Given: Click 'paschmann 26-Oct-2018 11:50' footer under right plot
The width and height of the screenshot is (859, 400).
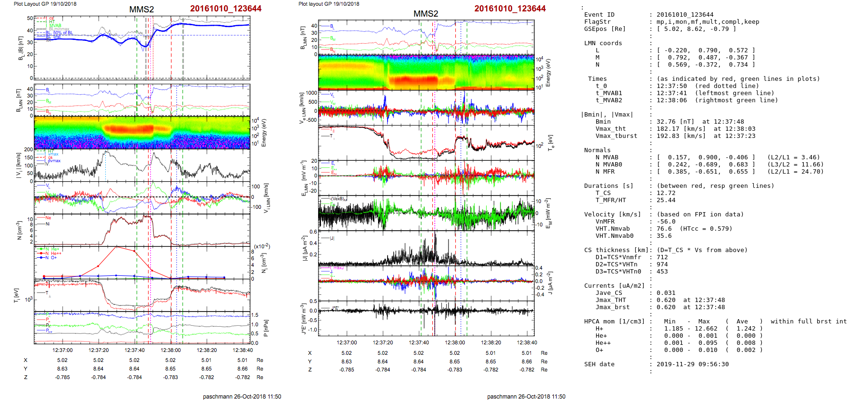Looking at the screenshot, I should pos(526,397).
